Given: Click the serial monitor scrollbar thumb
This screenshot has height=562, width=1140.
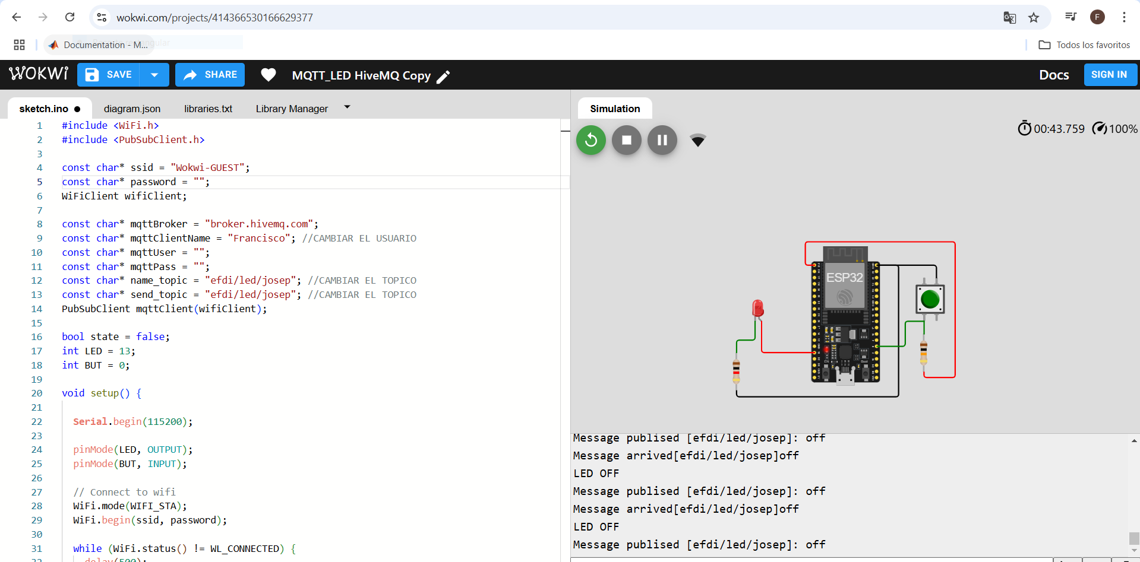Looking at the screenshot, I should 1134,538.
